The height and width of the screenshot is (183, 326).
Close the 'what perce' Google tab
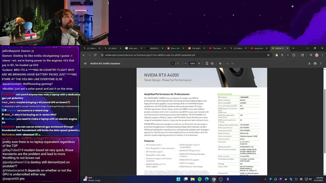141,48
